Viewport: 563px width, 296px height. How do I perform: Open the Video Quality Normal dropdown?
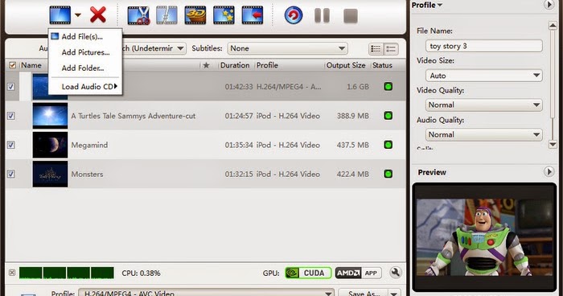click(484, 105)
